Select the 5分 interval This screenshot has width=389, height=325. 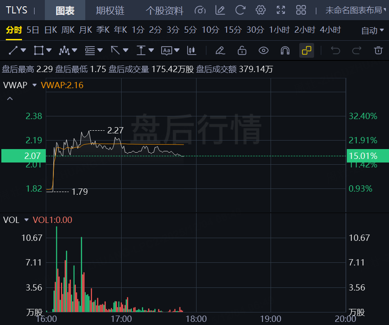[x=190, y=30]
